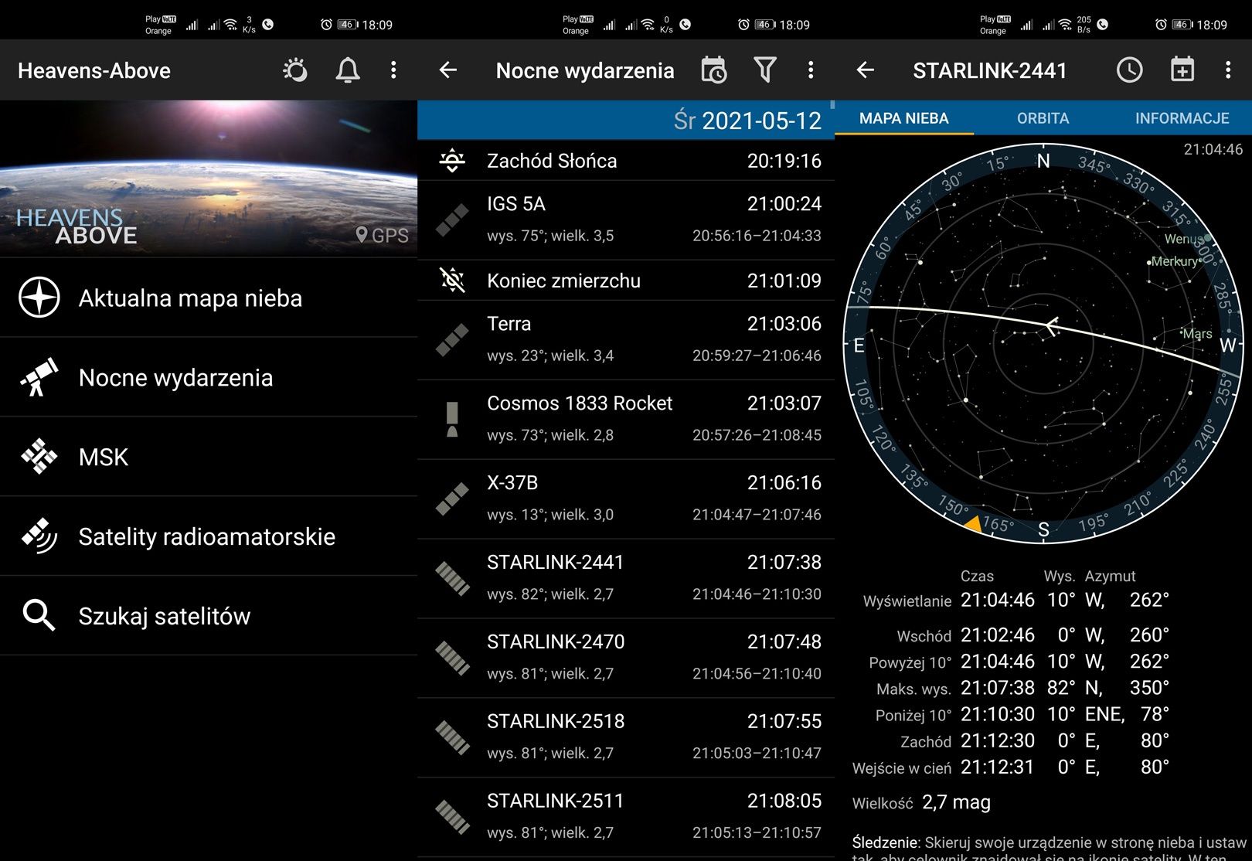
Task: Open overflow menu in STARLINK-2441 header
Action: [1228, 70]
